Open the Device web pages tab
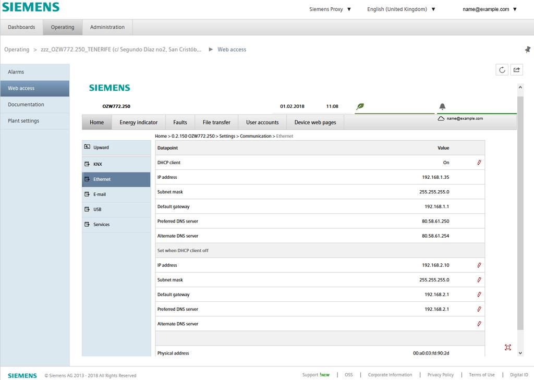 tap(315, 122)
